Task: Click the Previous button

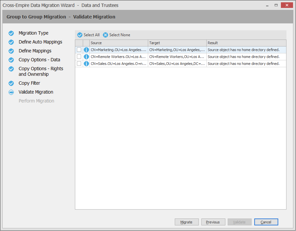Action: pyautogui.click(x=213, y=222)
